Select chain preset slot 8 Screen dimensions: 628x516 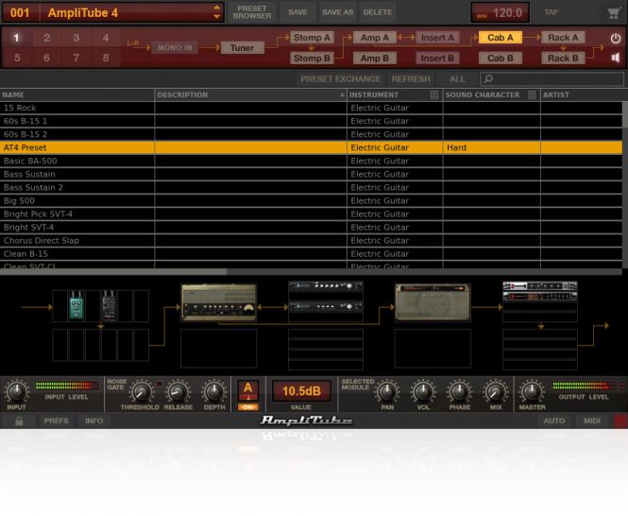106,59
